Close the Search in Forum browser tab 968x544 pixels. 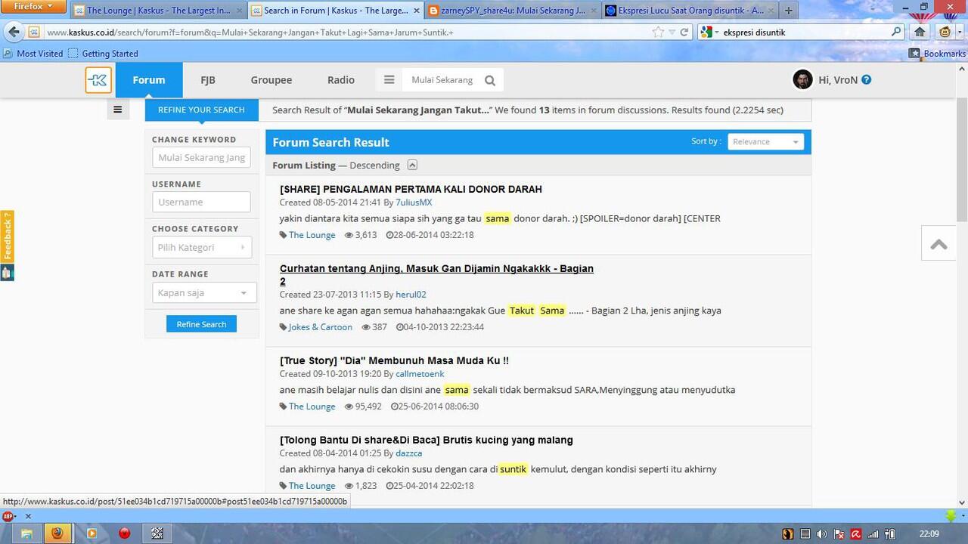(416, 11)
